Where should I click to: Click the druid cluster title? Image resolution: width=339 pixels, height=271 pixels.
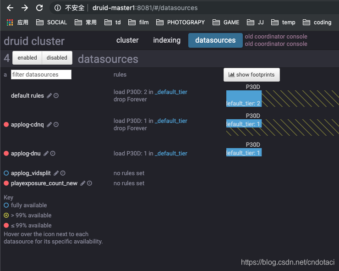click(x=34, y=41)
